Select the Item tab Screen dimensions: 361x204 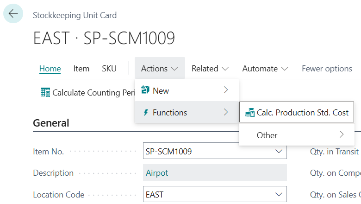81,69
